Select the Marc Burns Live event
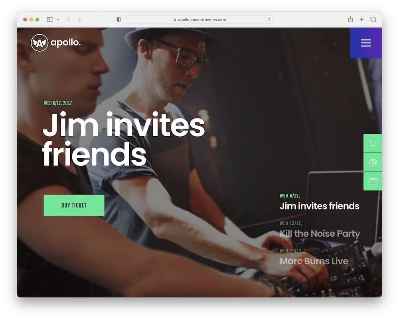This screenshot has width=399, height=320. (x=314, y=261)
